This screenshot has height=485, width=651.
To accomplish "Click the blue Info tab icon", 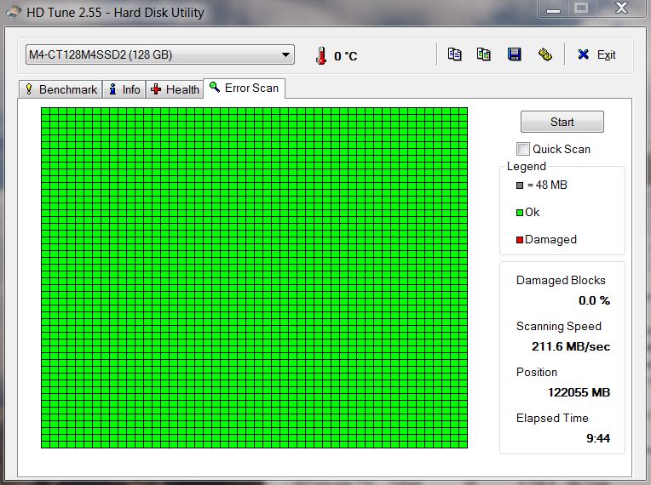I will coord(112,89).
